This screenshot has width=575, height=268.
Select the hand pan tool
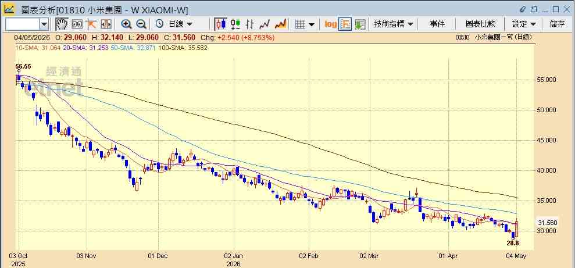[62, 24]
